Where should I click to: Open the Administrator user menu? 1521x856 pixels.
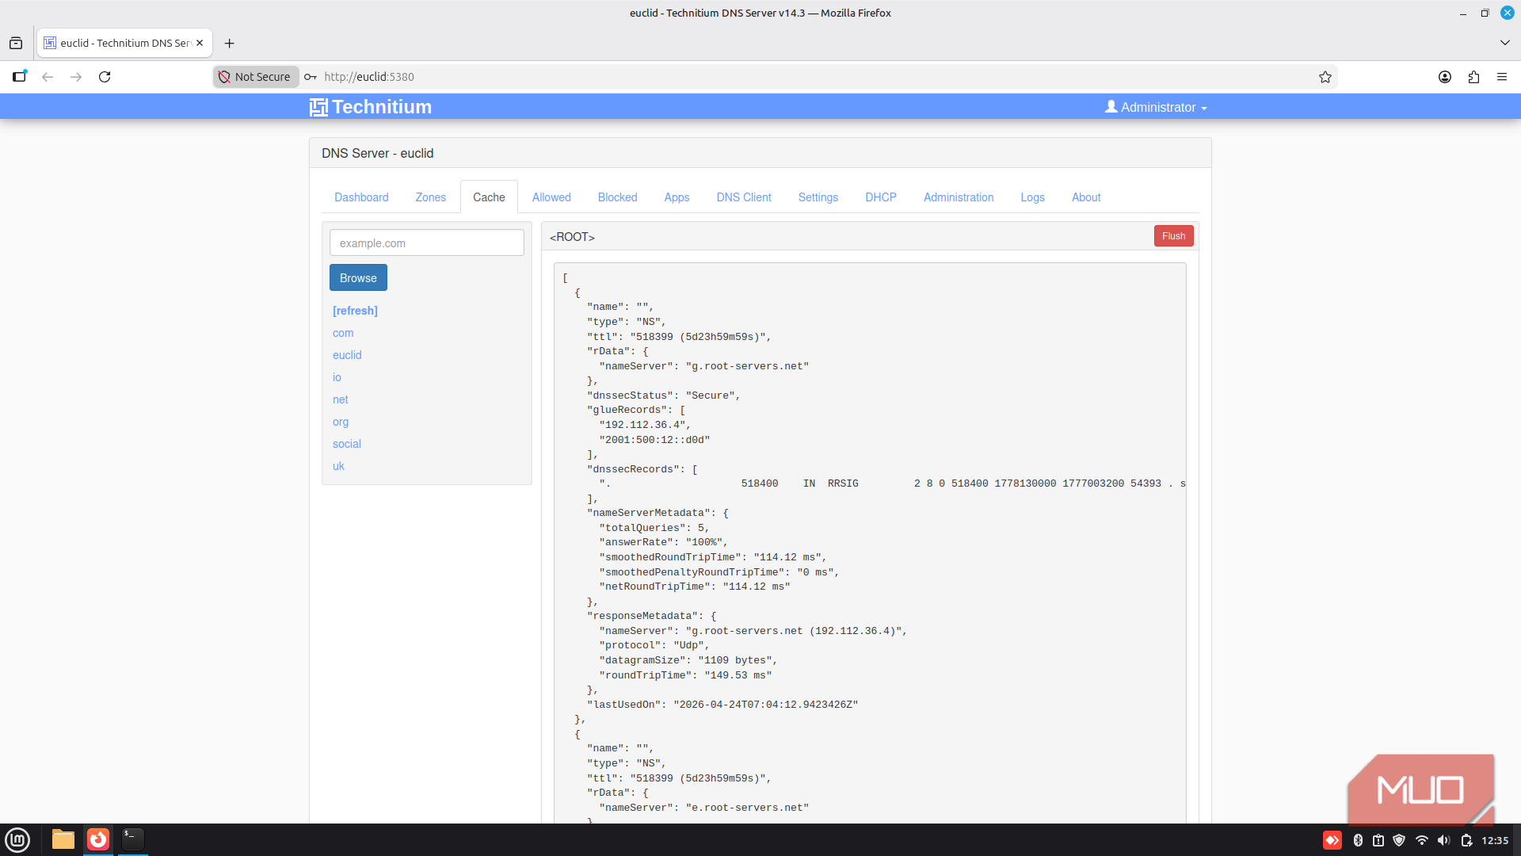[x=1156, y=107]
